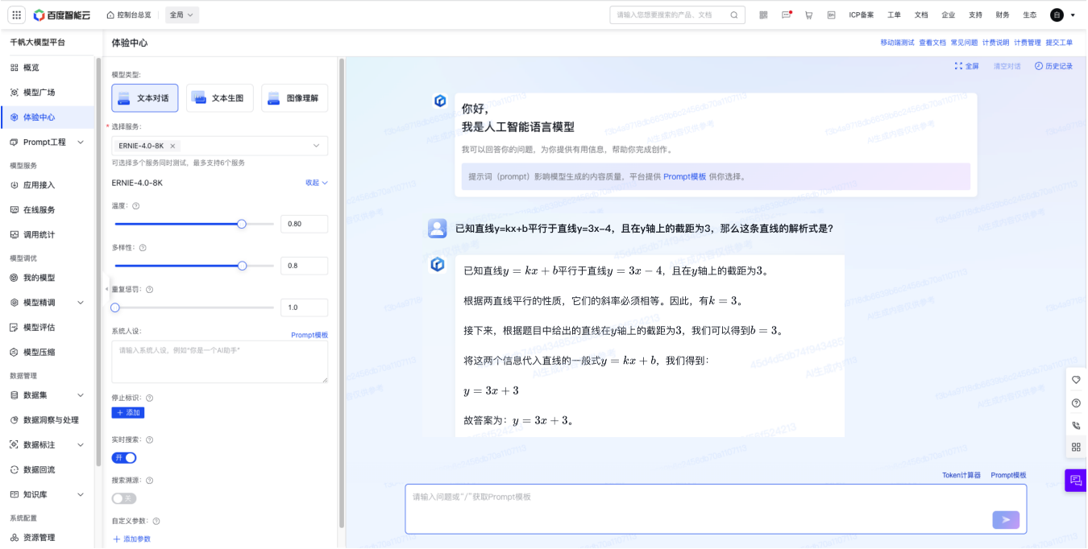1088x549 pixels.
Task: Click Prompt模板 link beside 系统人设
Action: tap(309, 335)
